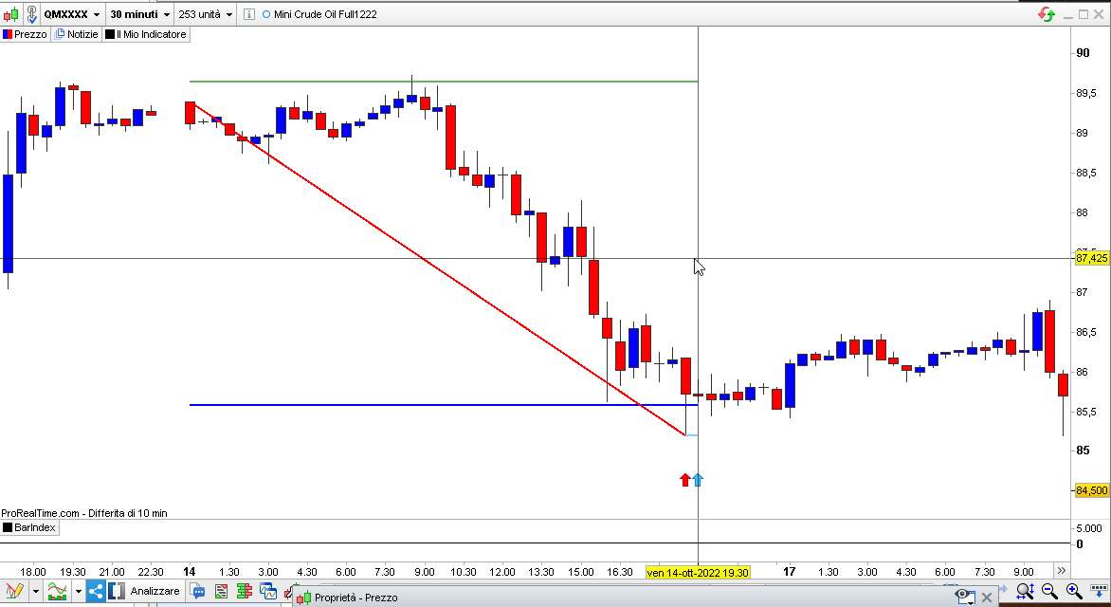Click the bold 14 date label
This screenshot has width=1111, height=607.
coord(190,572)
